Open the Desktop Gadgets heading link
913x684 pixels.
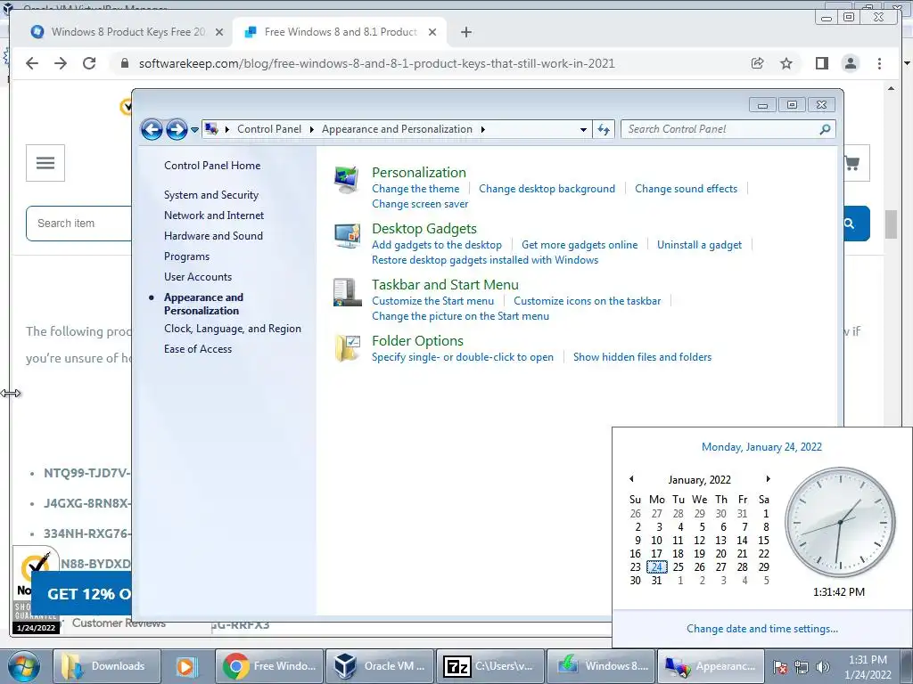[424, 229]
